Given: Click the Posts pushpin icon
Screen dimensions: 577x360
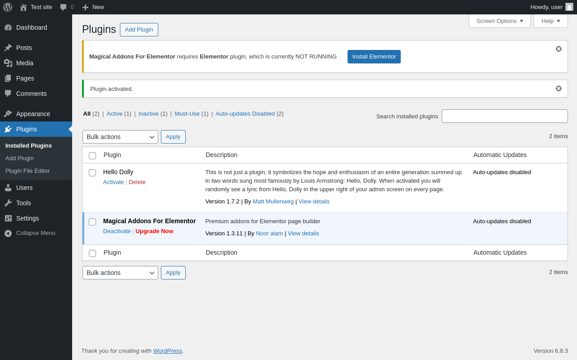Looking at the screenshot, I should click(8, 48).
